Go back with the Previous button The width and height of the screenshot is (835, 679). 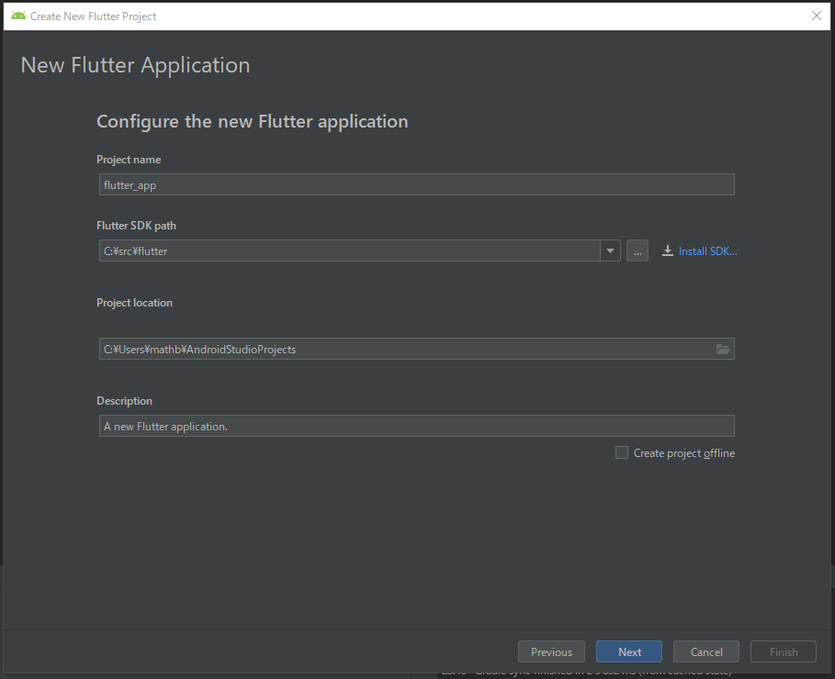pos(551,651)
